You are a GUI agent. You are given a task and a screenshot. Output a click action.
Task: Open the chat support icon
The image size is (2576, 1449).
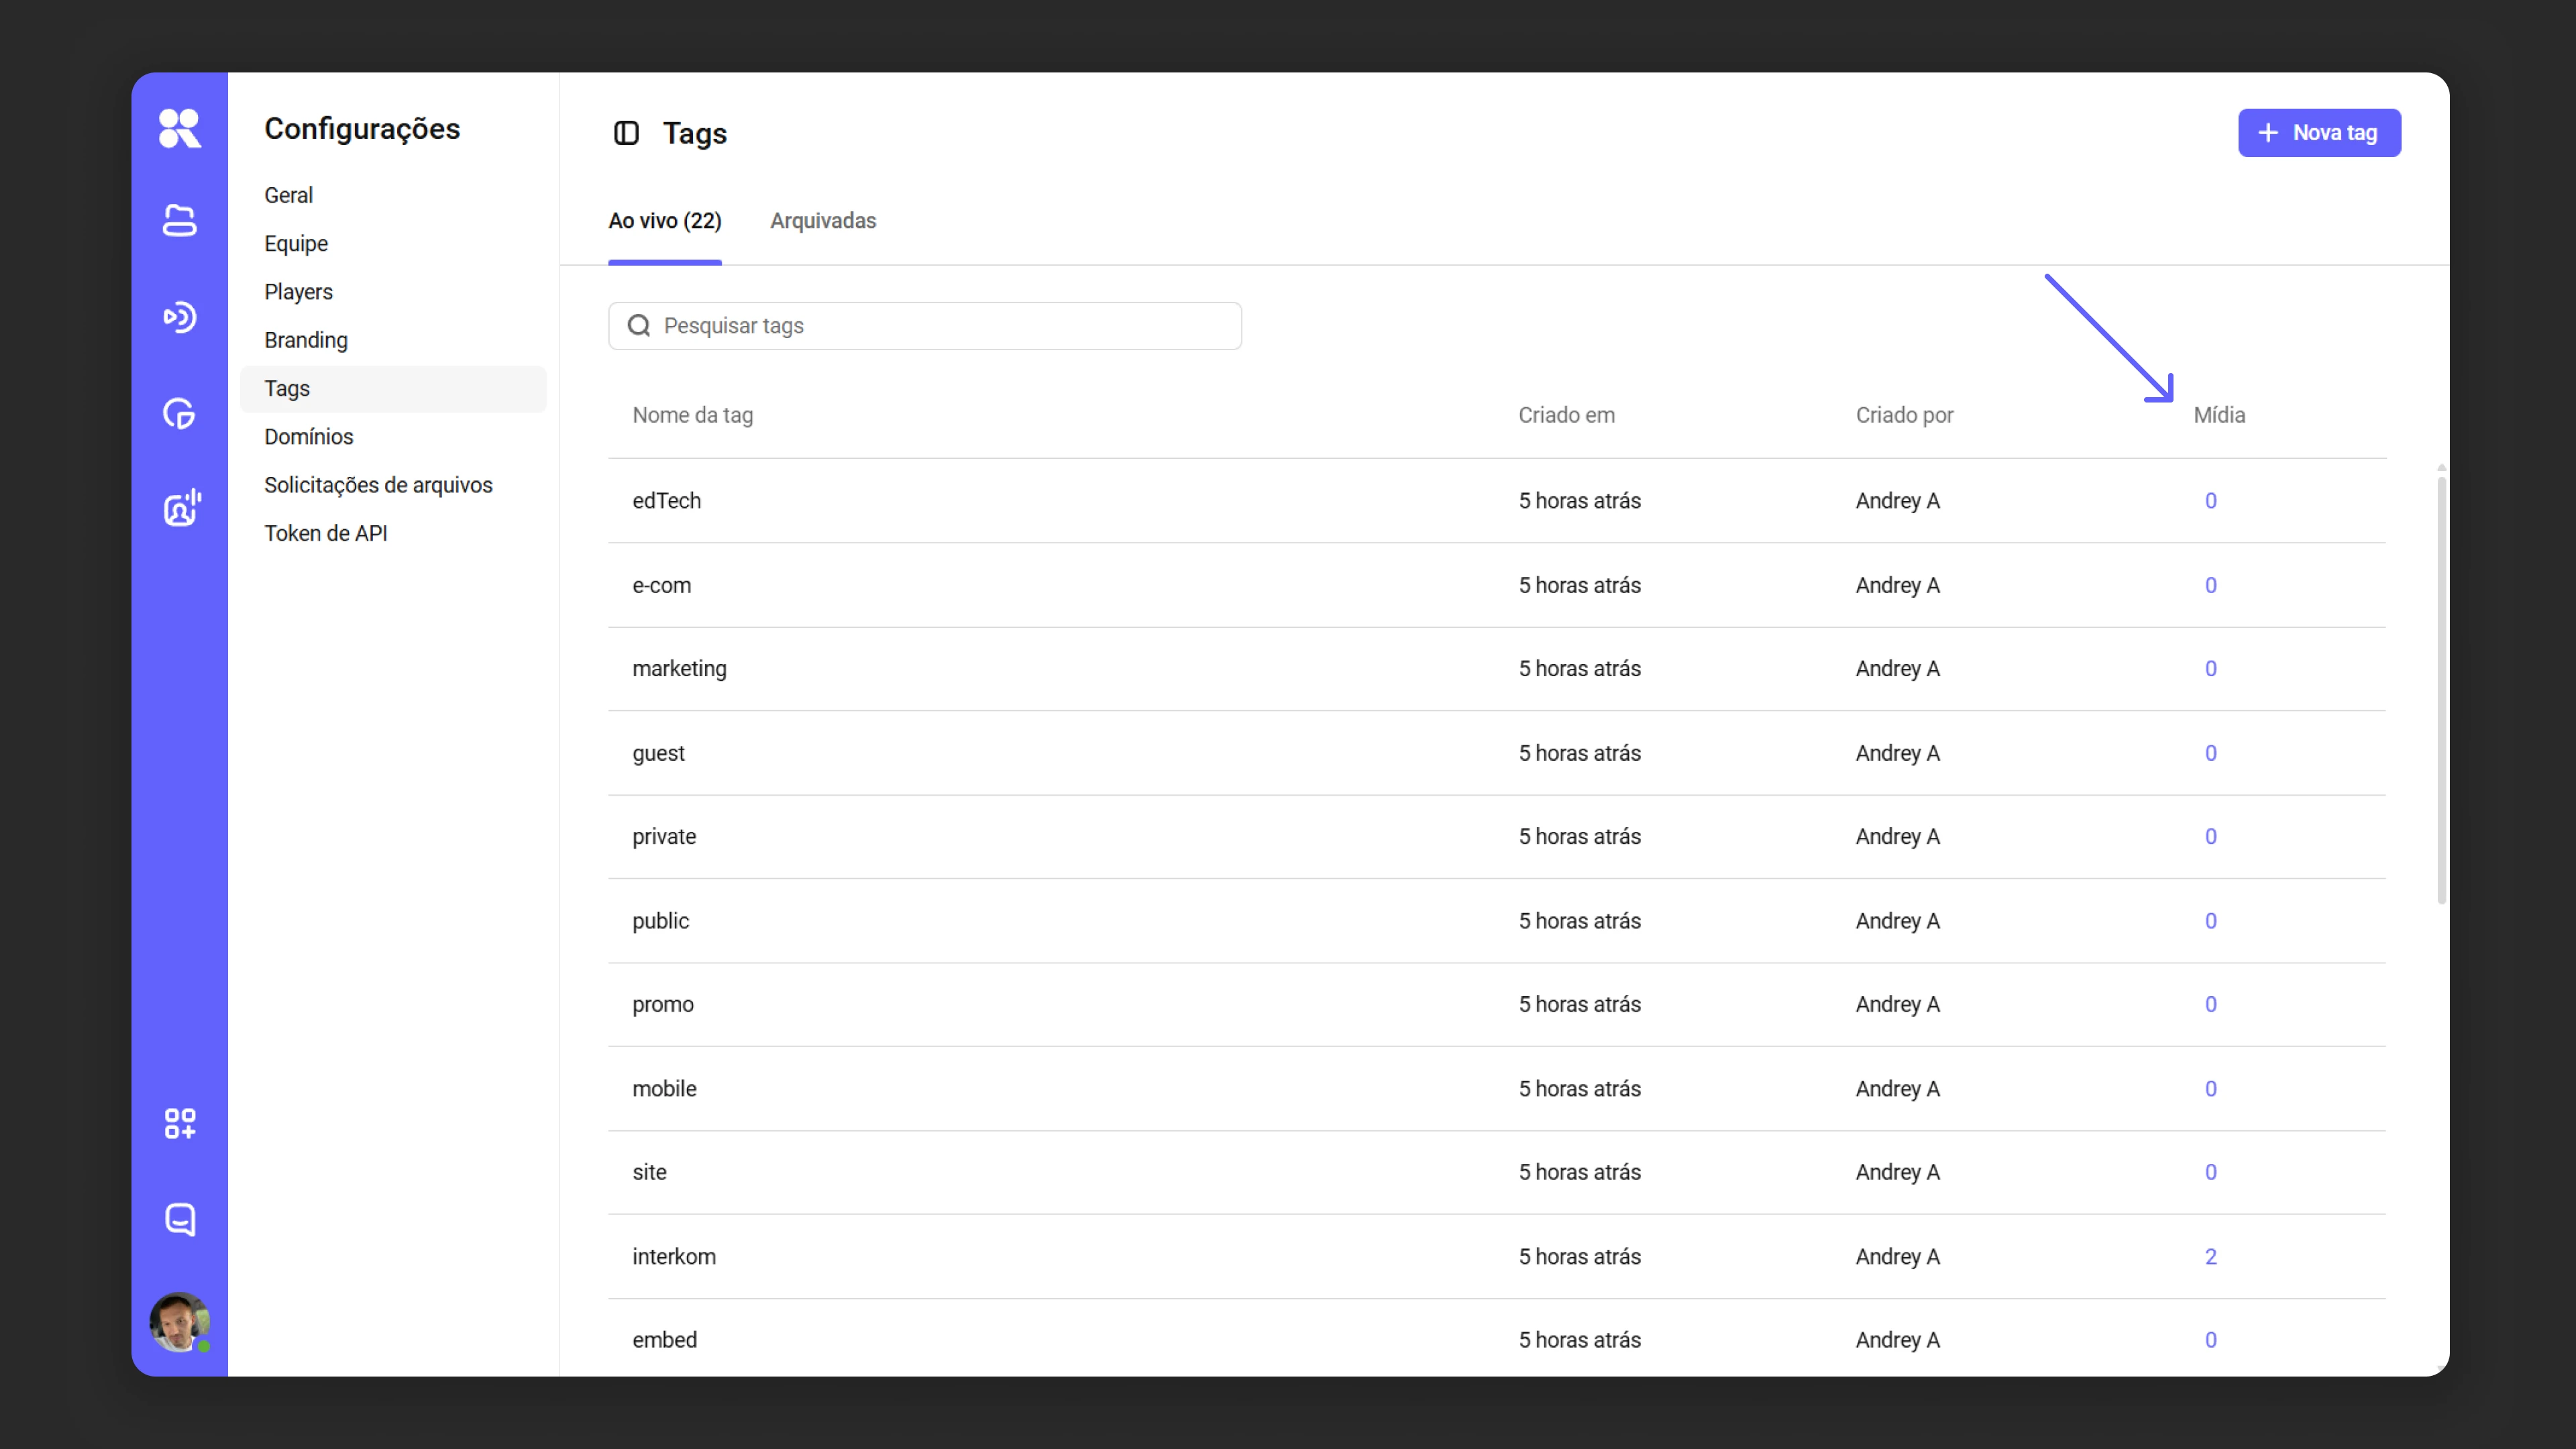pos(179,1219)
